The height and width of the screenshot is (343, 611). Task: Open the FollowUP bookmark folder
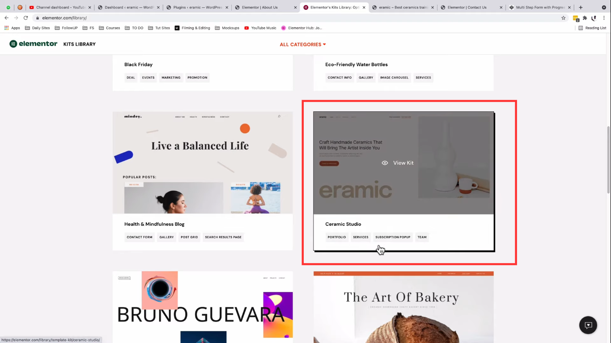pyautogui.click(x=66, y=28)
